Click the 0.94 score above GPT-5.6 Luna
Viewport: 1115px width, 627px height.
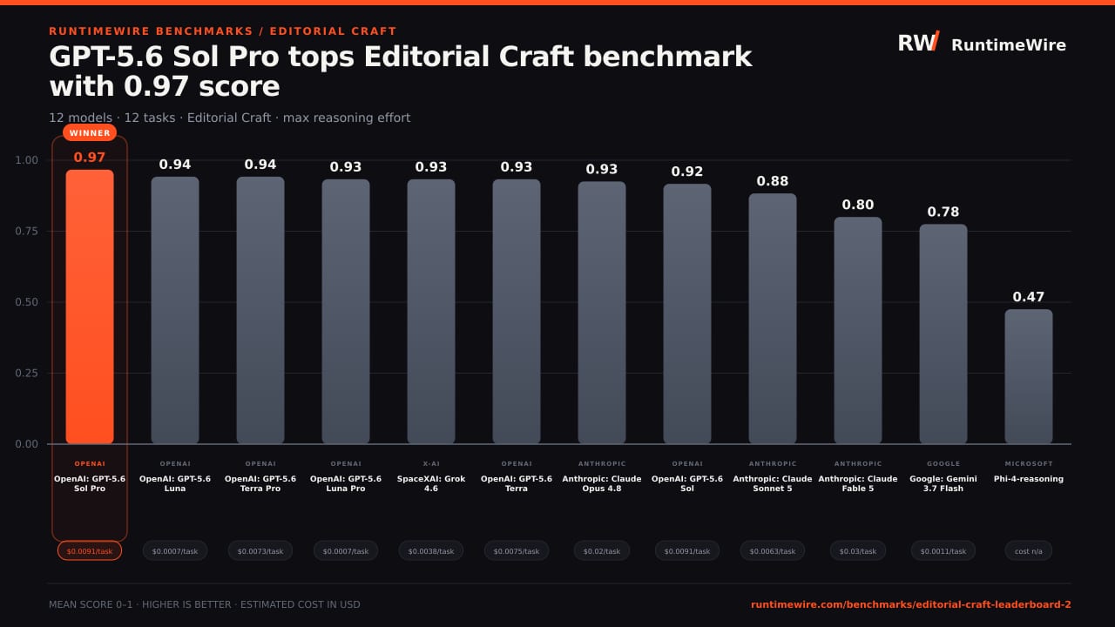pos(175,165)
